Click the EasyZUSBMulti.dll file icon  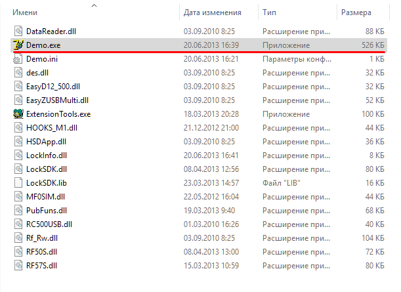[x=18, y=100]
